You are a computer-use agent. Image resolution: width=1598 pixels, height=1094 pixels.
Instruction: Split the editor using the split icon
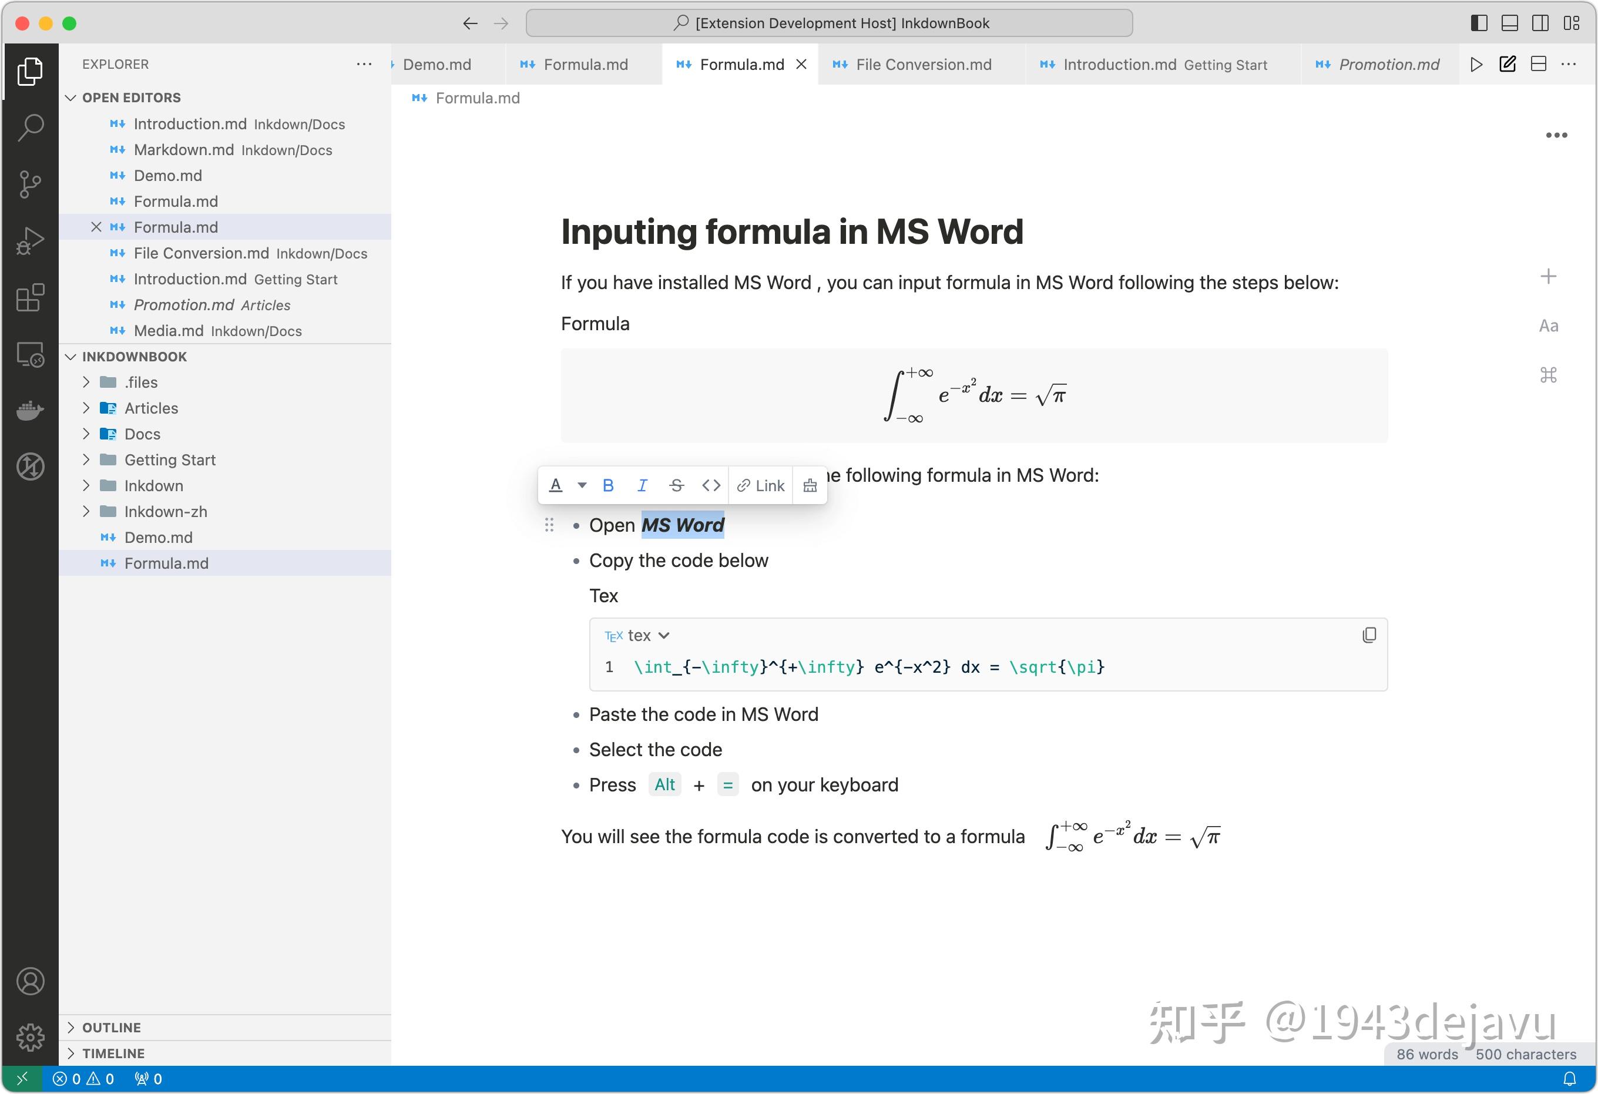(x=1539, y=64)
